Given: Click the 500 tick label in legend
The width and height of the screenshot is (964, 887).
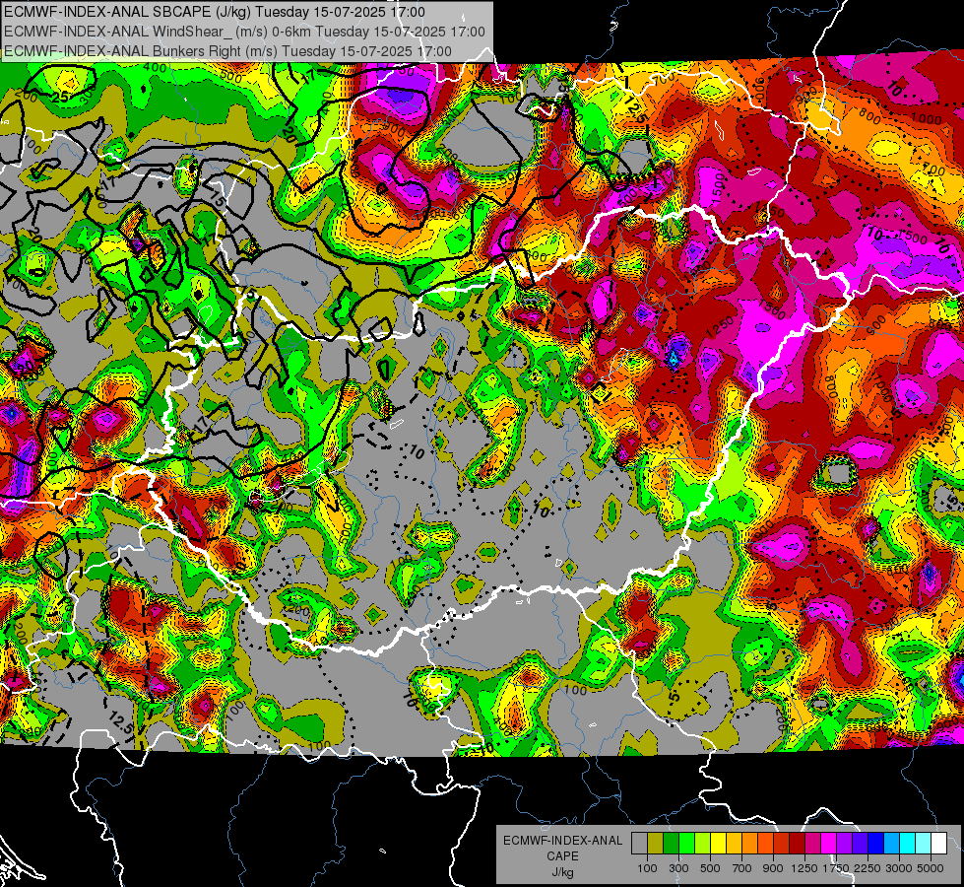Looking at the screenshot, I should point(710,868).
